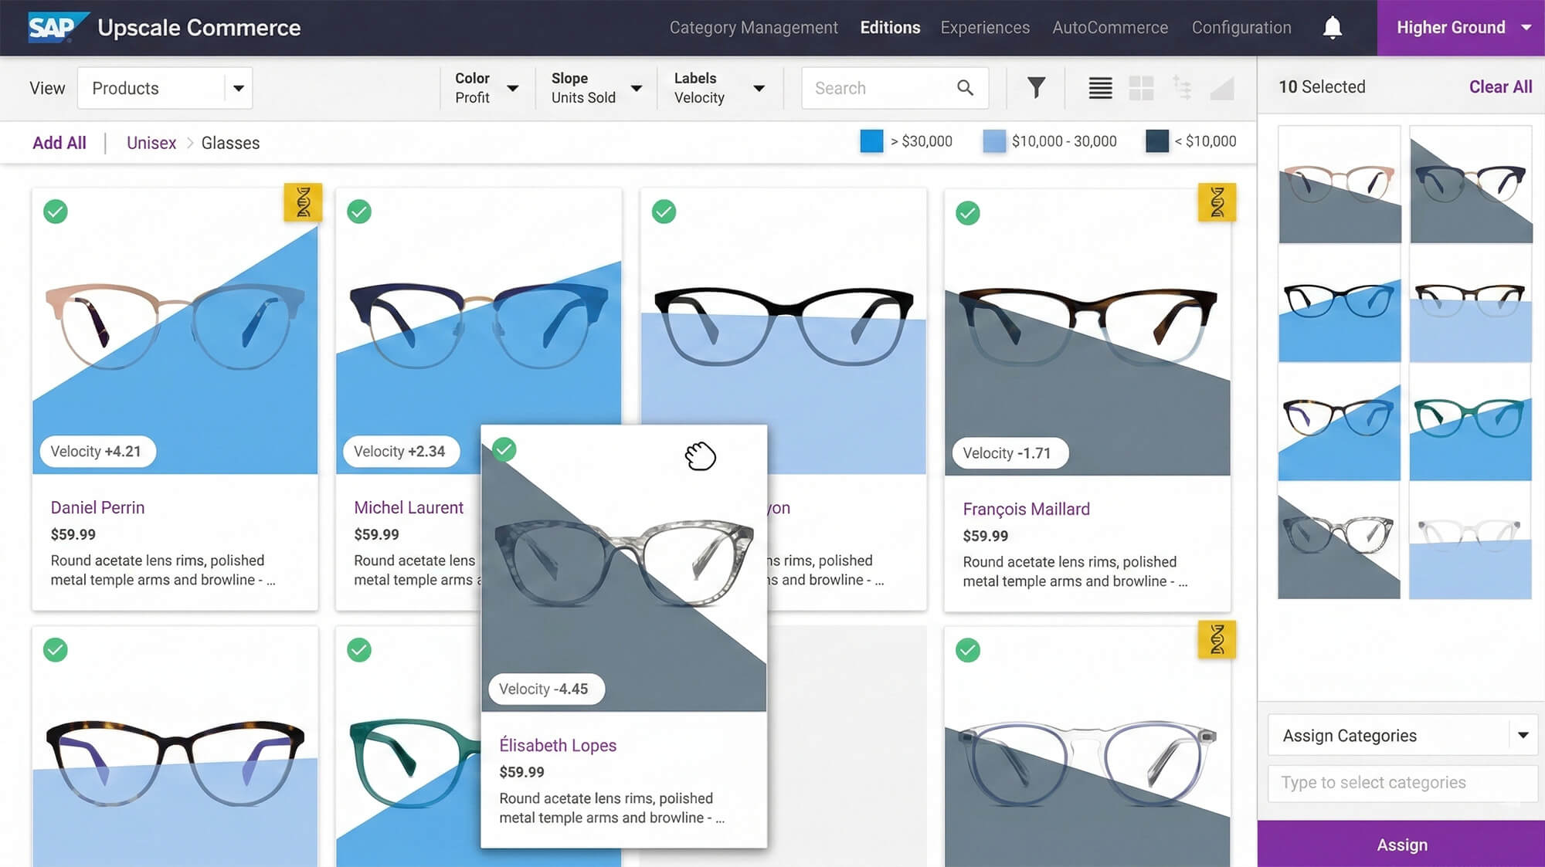Open the Higher Ground account menu
The width and height of the screenshot is (1545, 867).
coord(1461,28)
